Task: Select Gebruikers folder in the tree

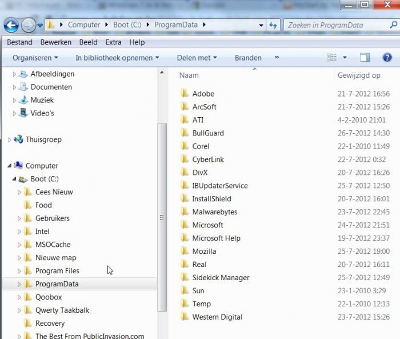Action: (53, 218)
